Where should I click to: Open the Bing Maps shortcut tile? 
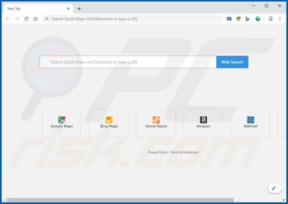109,123
